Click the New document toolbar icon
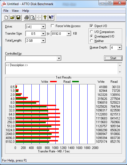The image size is (127, 165). pos(6,17)
